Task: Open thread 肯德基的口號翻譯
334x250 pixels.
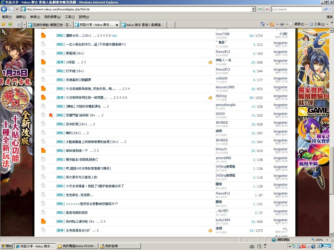Action: pyautogui.click(x=78, y=80)
